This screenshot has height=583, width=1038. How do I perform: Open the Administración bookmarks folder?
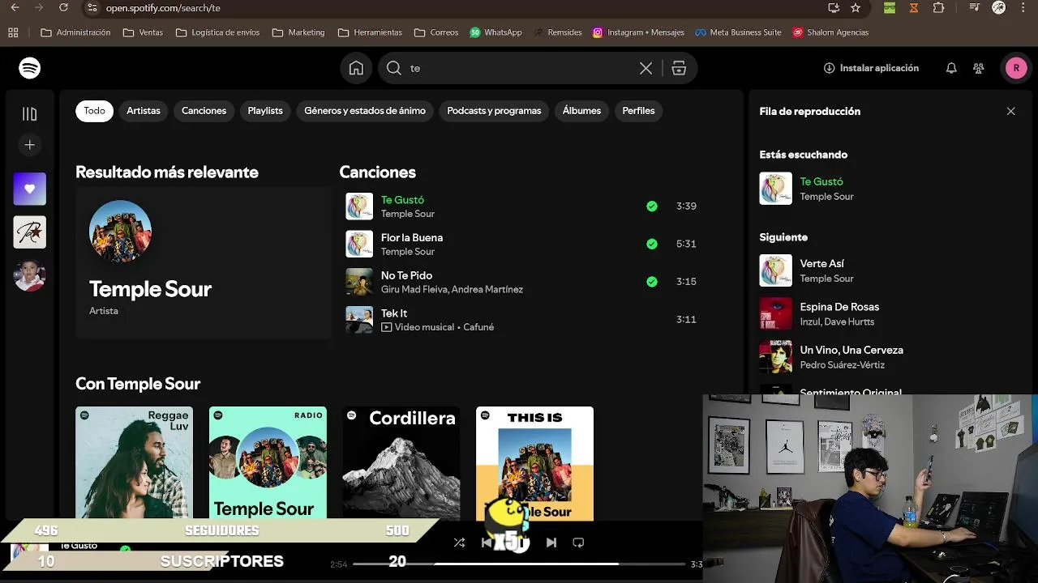(x=75, y=32)
